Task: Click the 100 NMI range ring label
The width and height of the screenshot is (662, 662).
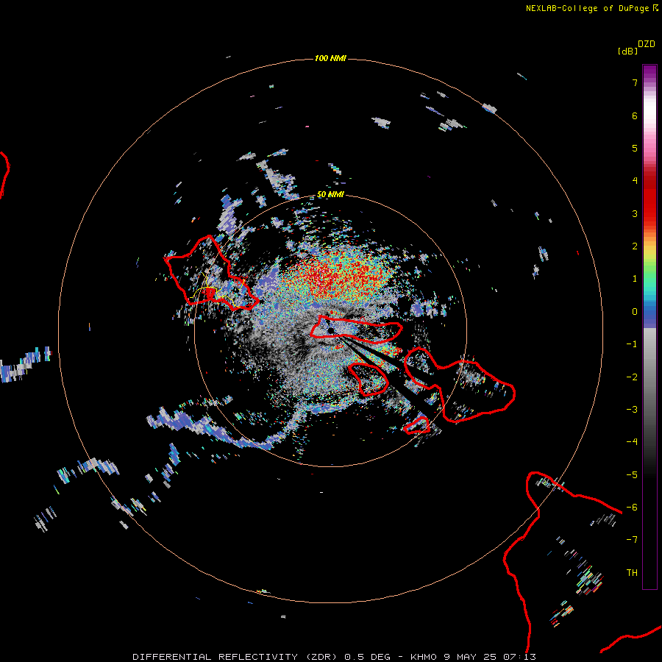Action: click(x=330, y=58)
